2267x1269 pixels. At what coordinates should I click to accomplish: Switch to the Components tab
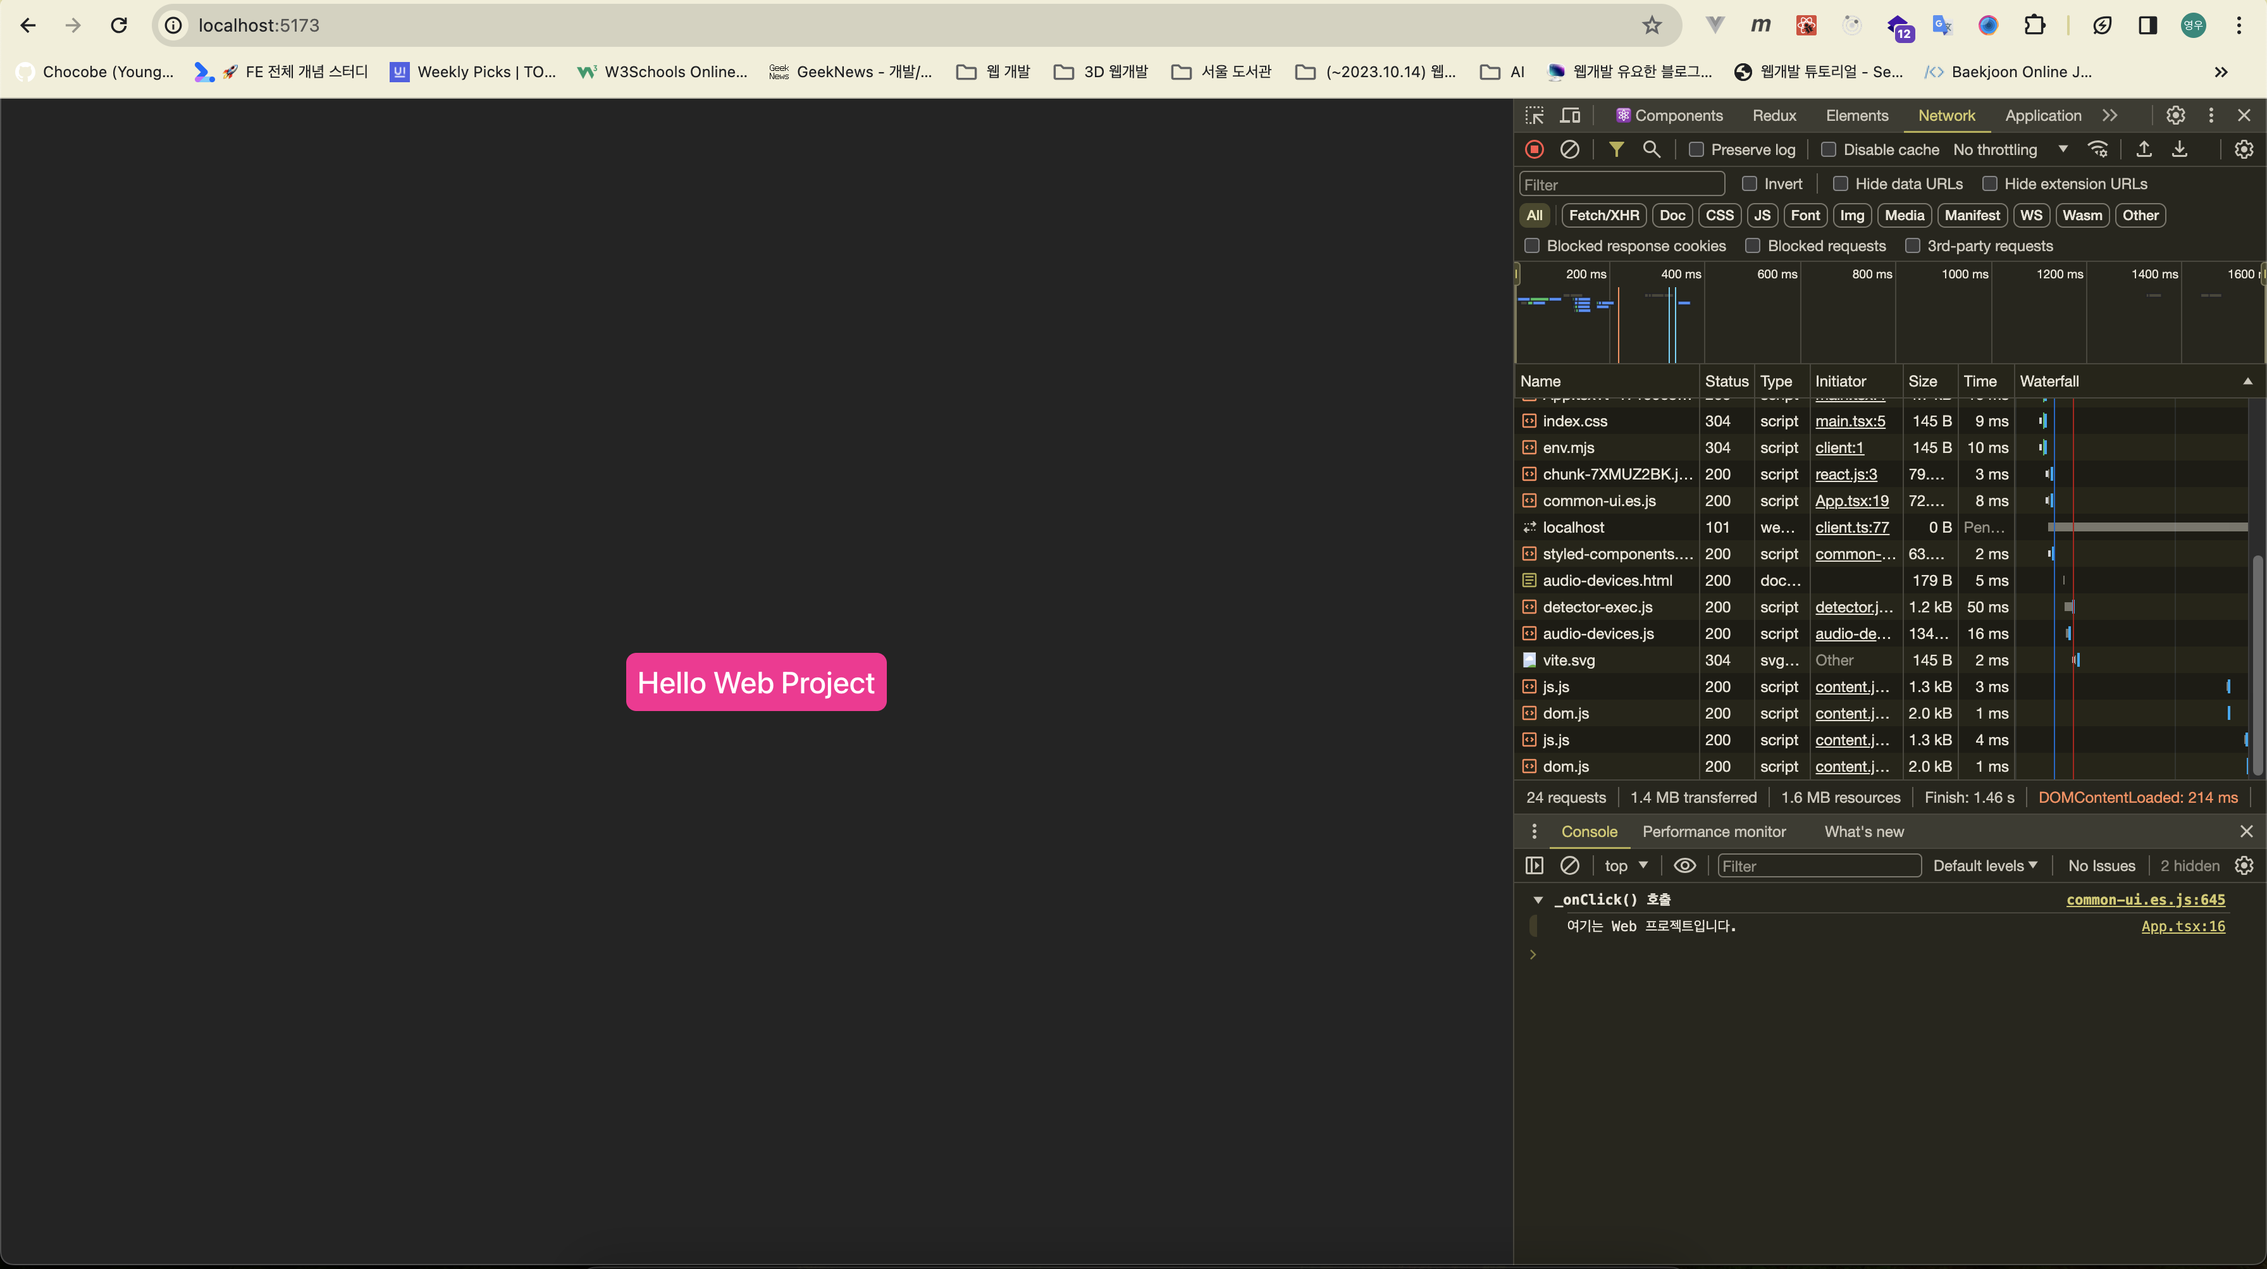(1669, 115)
